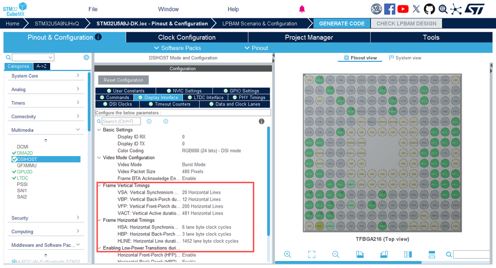
Task: Click the magnifier globe icon in header
Action: pos(443,9)
